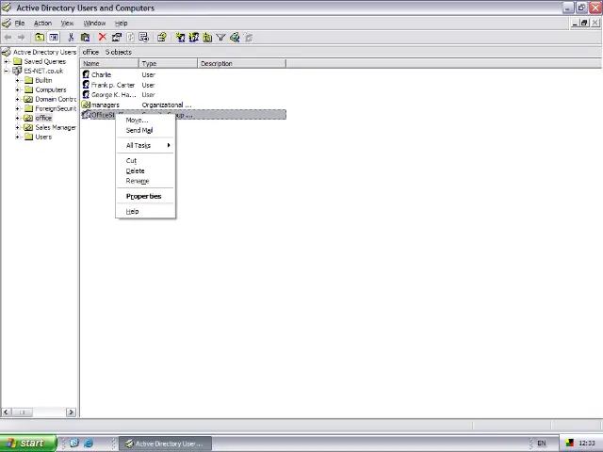Viewport: 603px width, 452px height.
Task: Click the toolbar Help icon
Action: pos(161,38)
